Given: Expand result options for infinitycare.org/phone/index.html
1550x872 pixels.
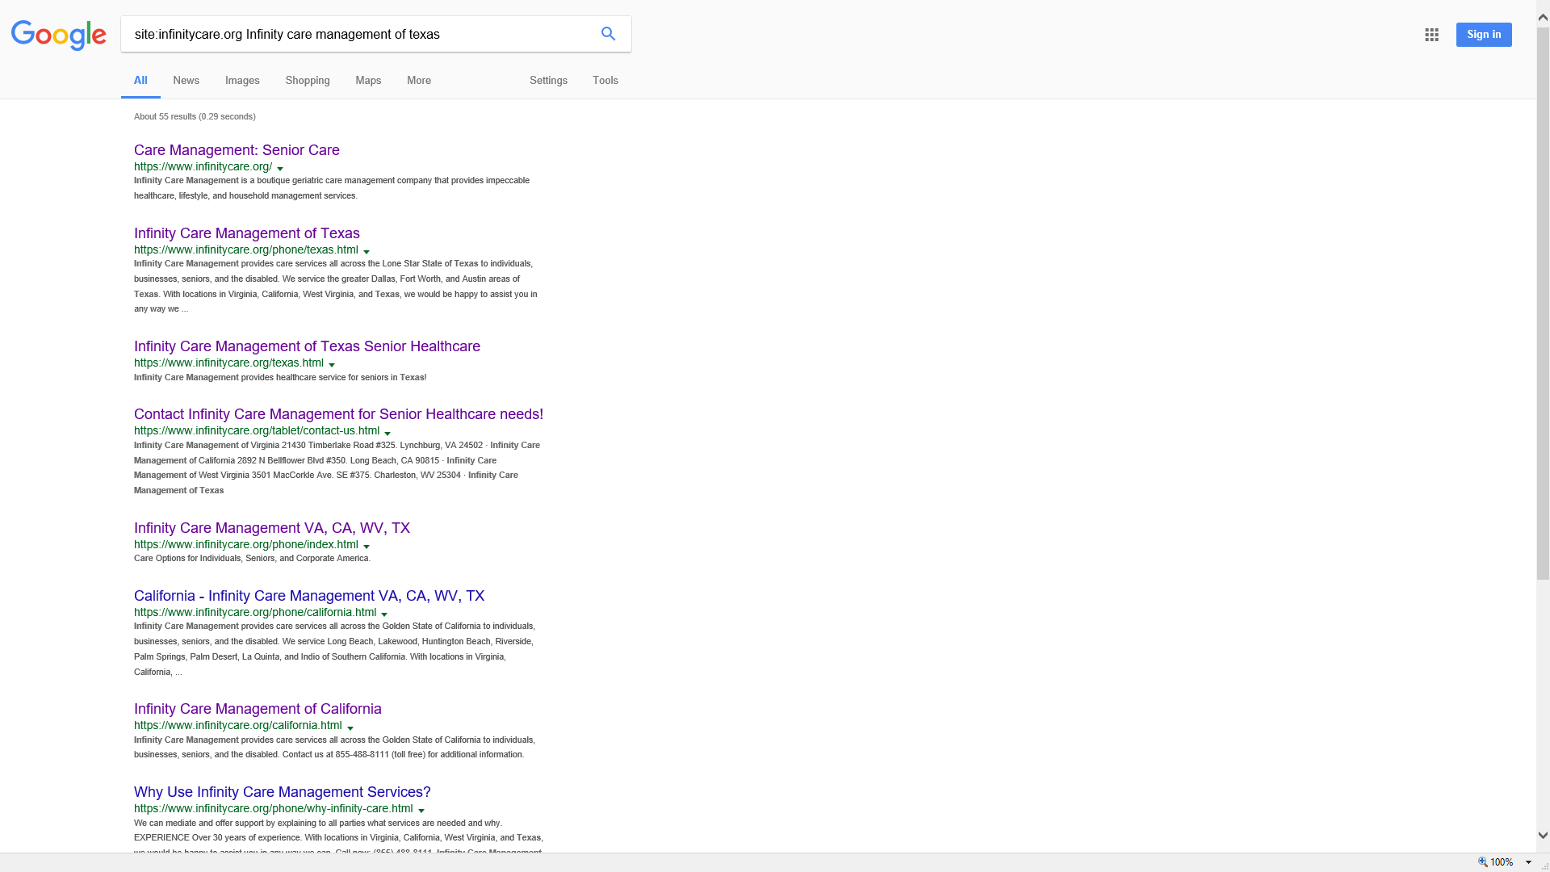Looking at the screenshot, I should point(367,545).
